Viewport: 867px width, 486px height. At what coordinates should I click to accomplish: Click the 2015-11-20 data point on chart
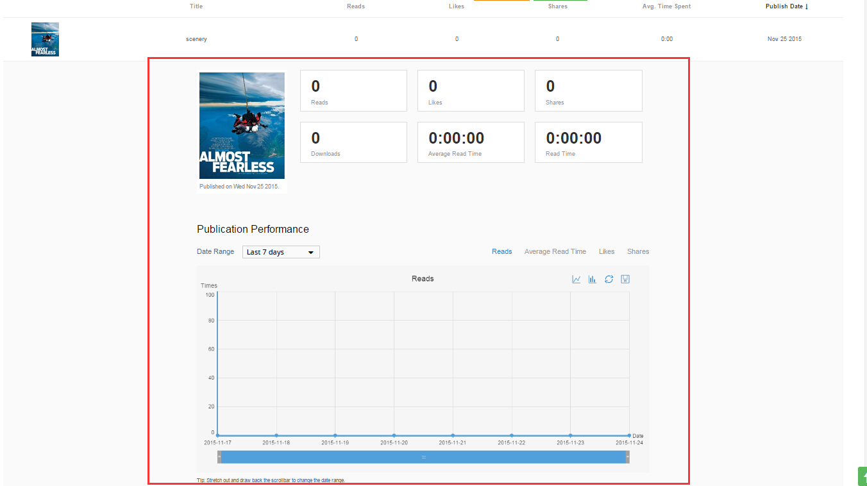[x=394, y=435]
